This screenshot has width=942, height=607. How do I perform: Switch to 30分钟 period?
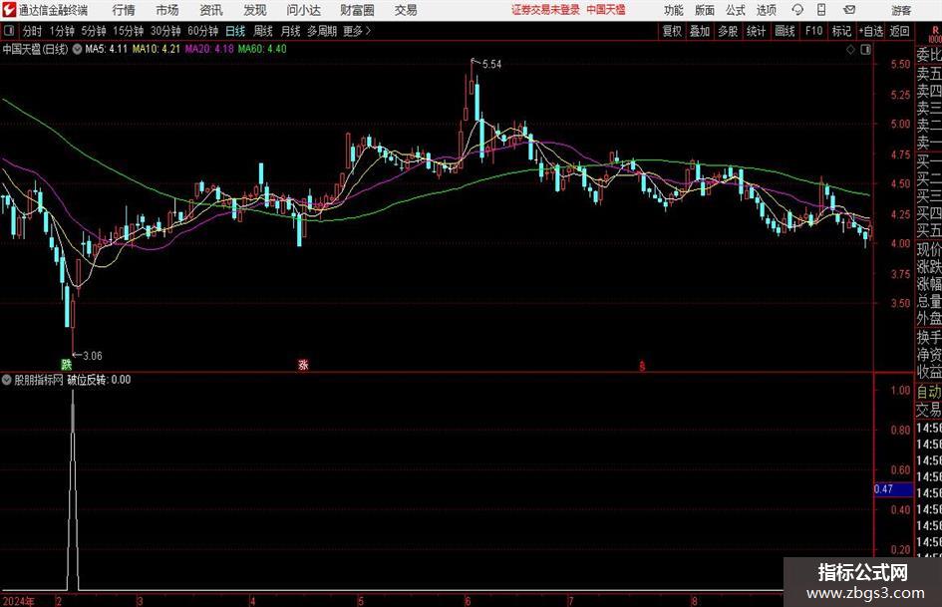[x=165, y=31]
